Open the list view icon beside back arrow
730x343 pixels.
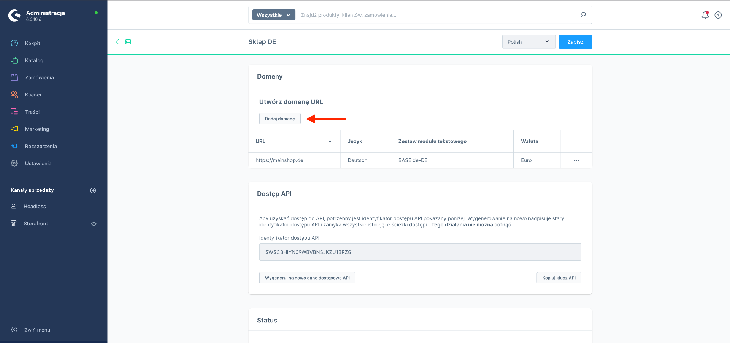pyautogui.click(x=128, y=42)
